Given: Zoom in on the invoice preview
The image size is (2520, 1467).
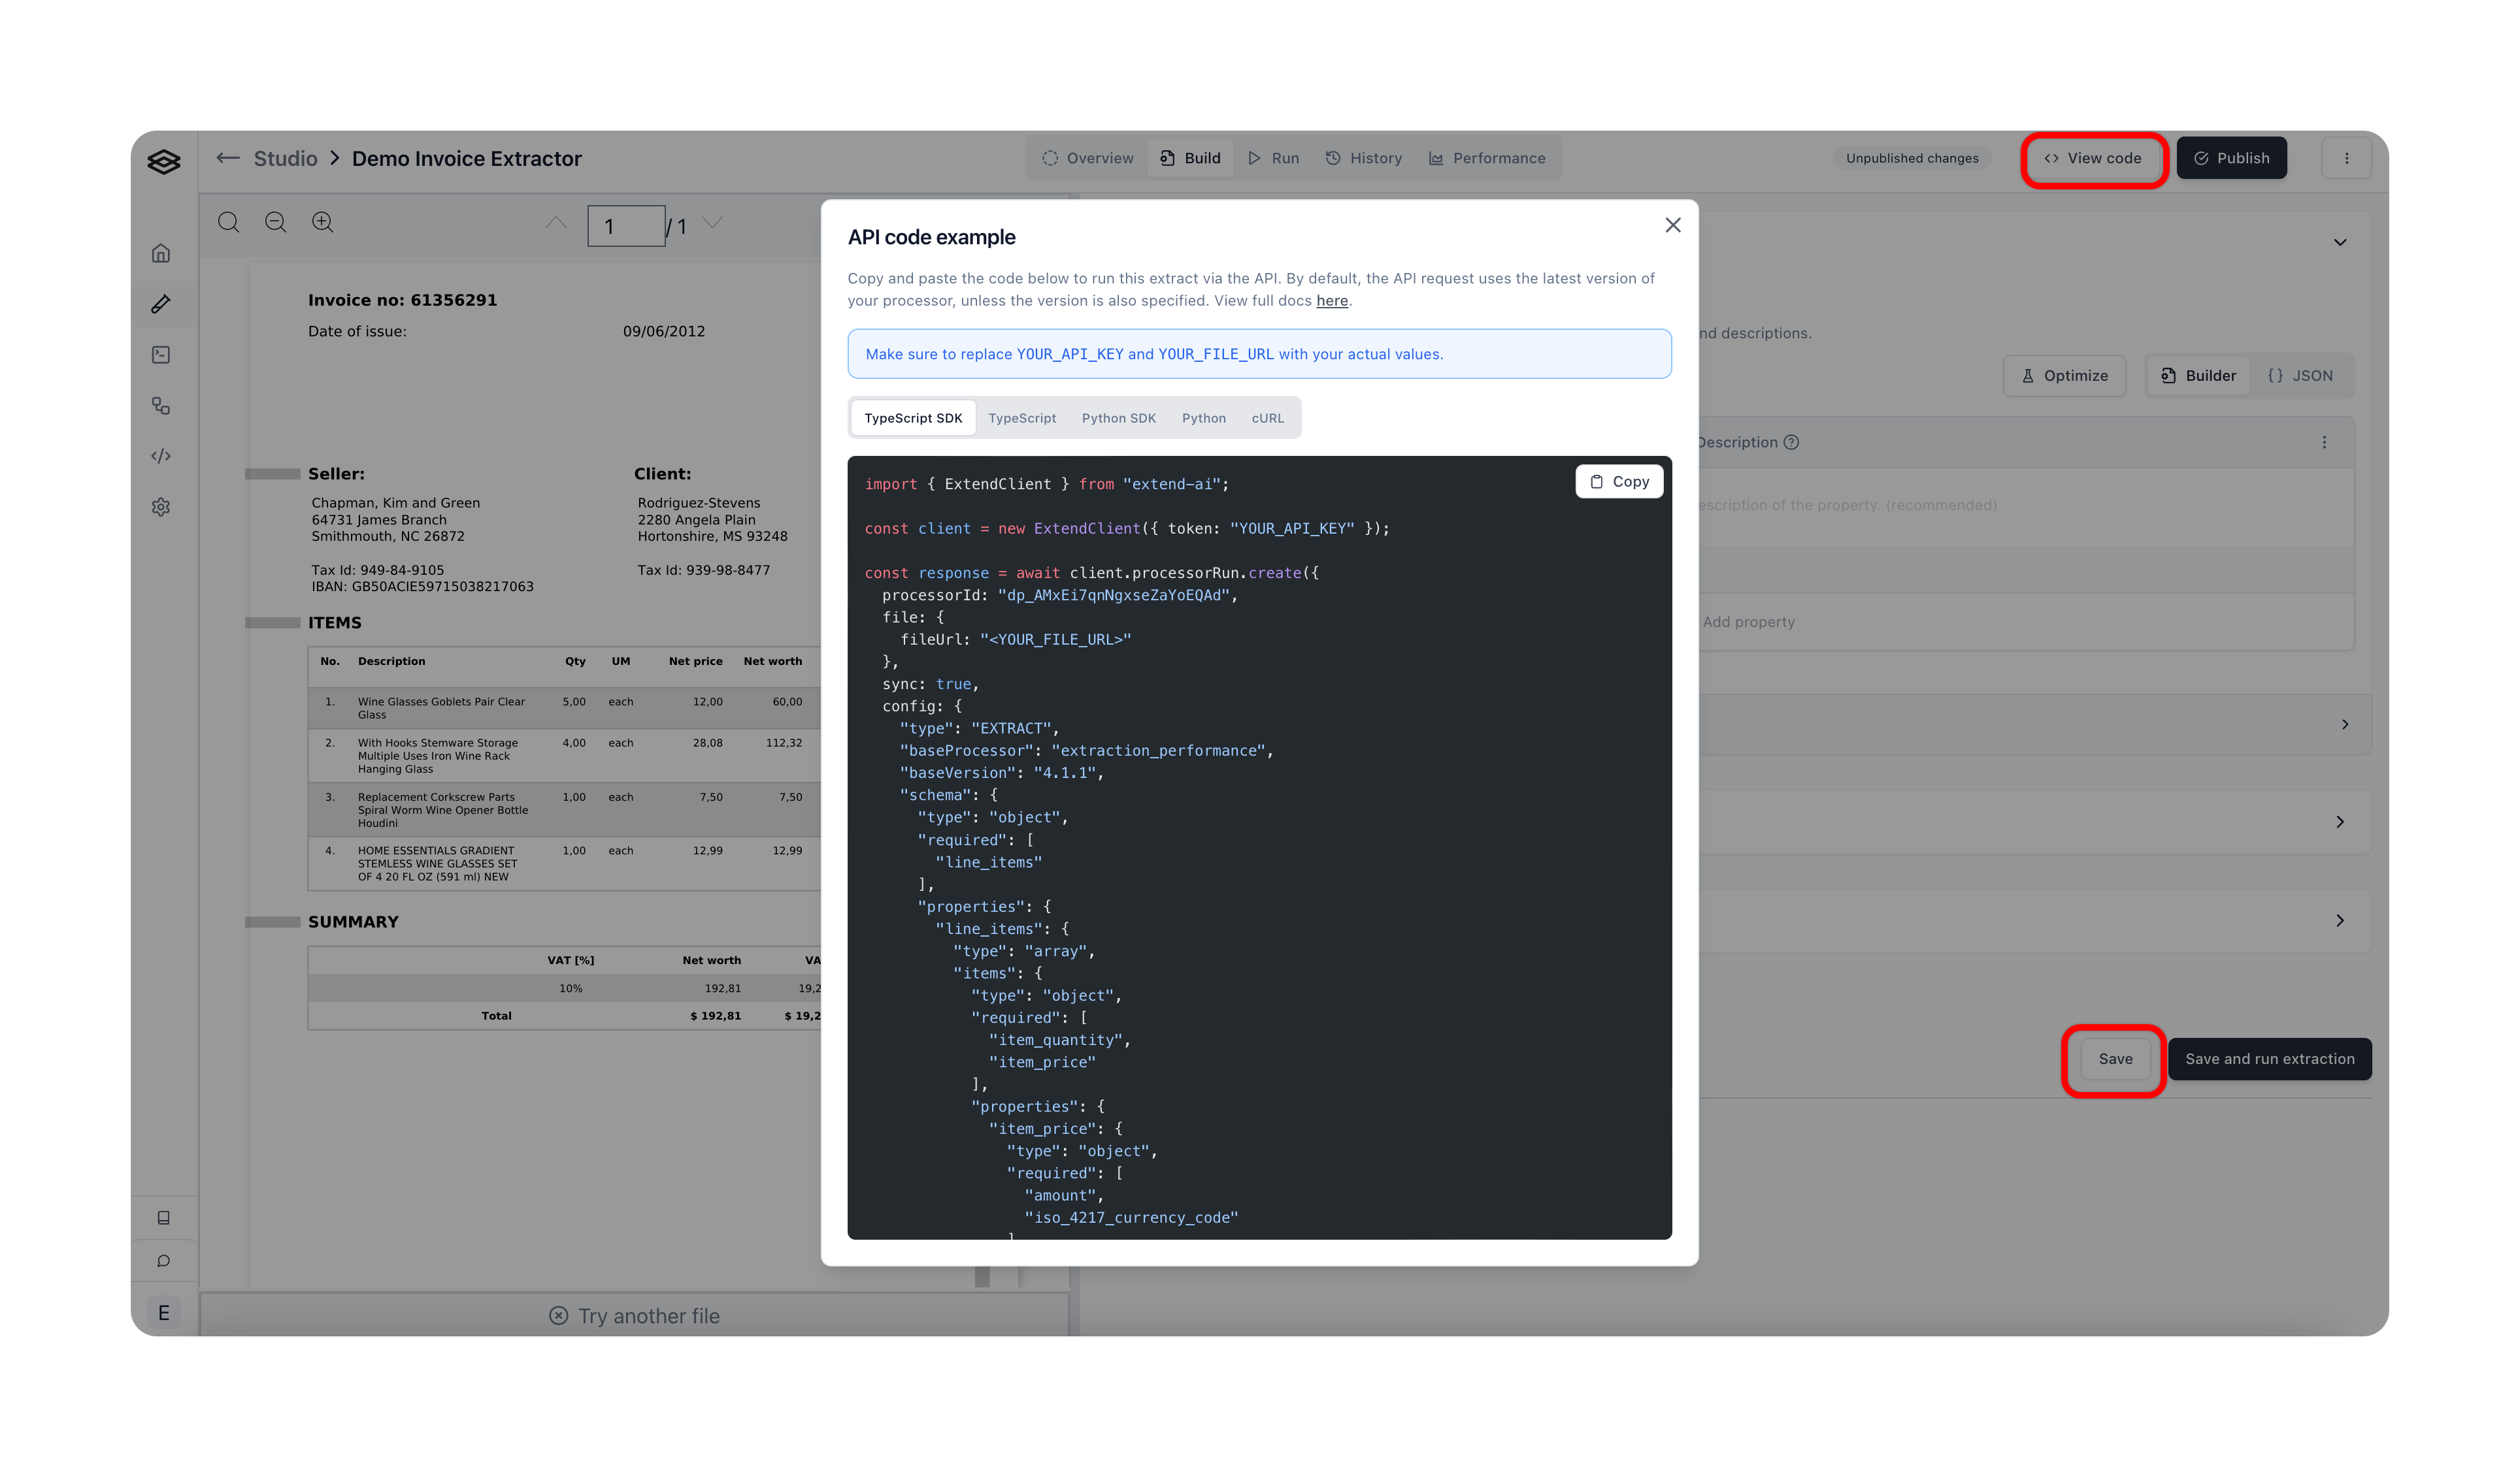Looking at the screenshot, I should [322, 222].
